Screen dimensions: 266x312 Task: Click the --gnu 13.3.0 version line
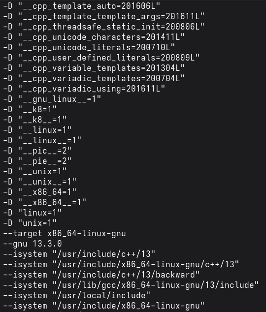(x=33, y=244)
